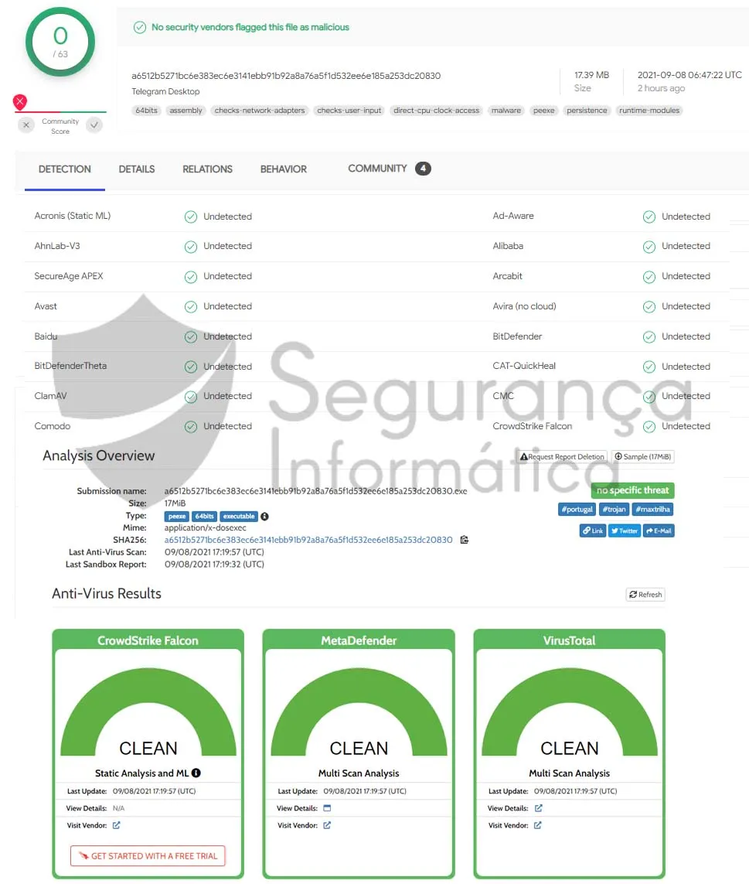The height and width of the screenshot is (884, 749).
Task: Click the Link share button
Action: coord(592,531)
